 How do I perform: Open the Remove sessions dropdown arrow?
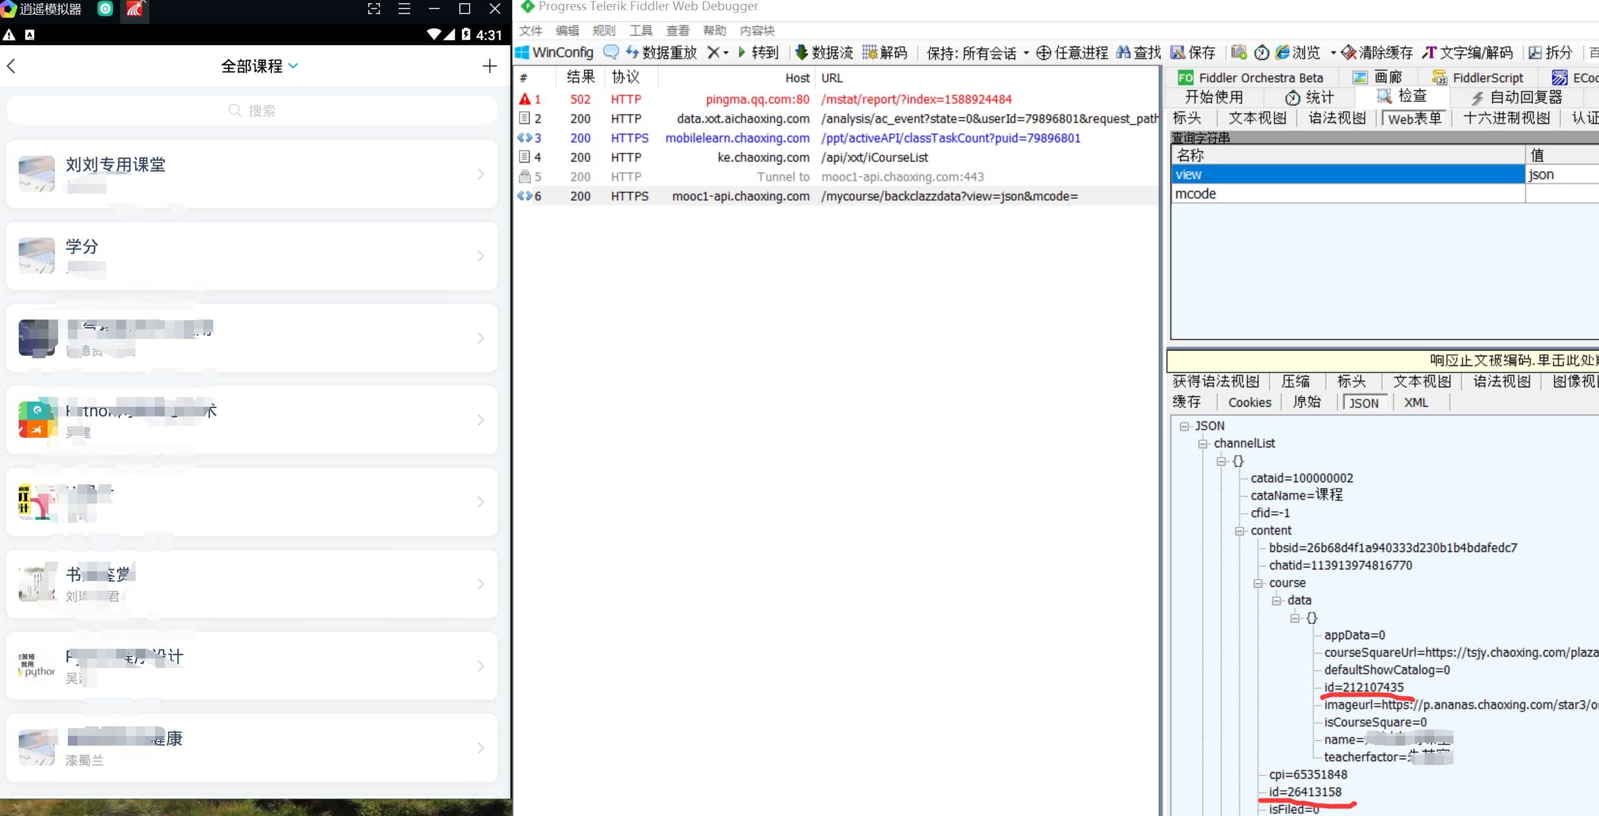coord(726,53)
